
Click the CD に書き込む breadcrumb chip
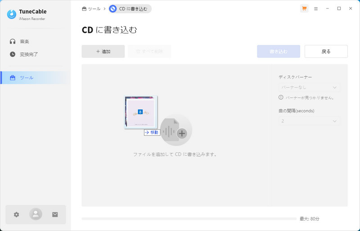point(130,9)
